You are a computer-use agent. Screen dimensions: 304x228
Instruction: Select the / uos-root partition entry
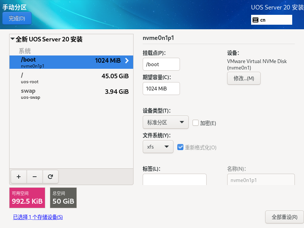(72, 78)
